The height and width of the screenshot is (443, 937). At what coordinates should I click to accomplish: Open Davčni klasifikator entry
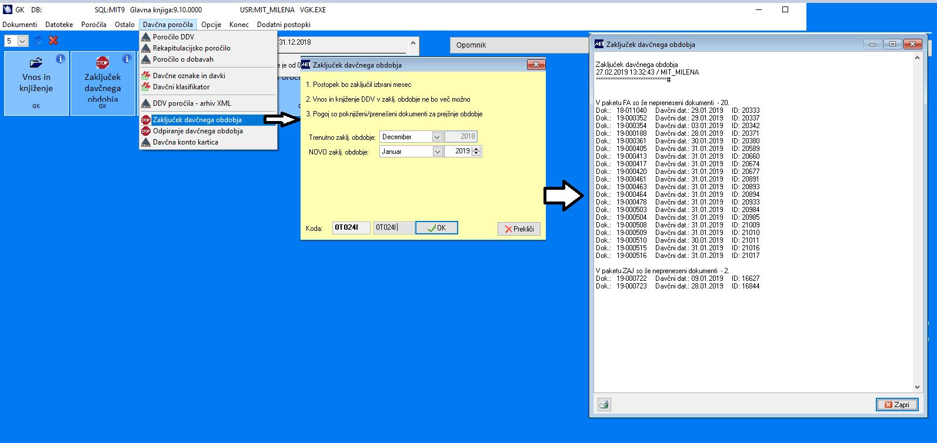[x=208, y=87]
